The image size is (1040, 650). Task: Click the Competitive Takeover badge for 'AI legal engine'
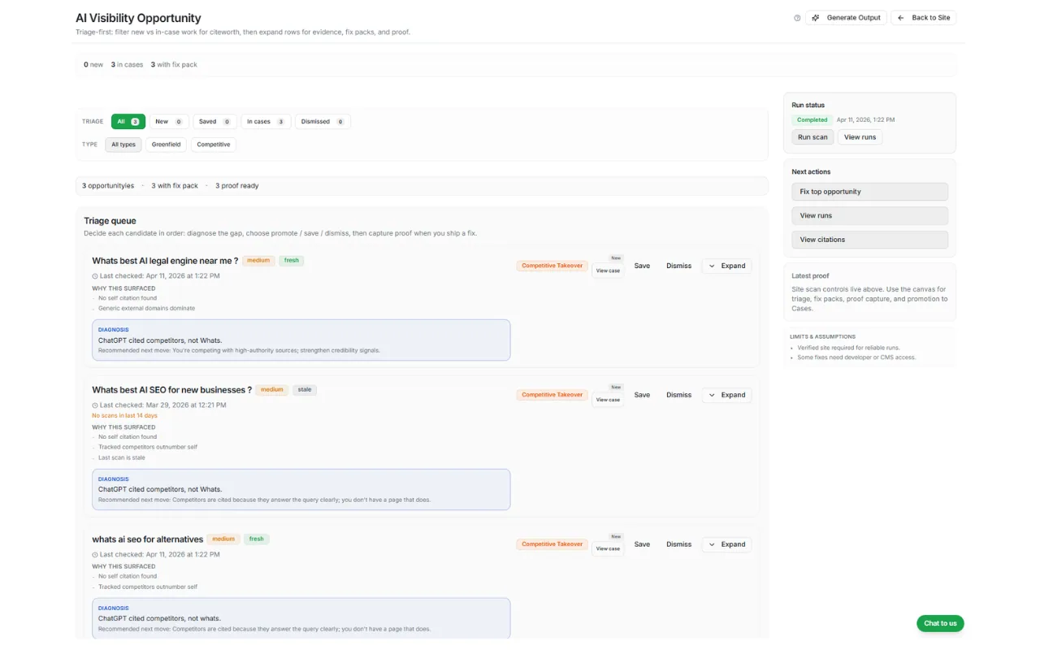coord(552,266)
